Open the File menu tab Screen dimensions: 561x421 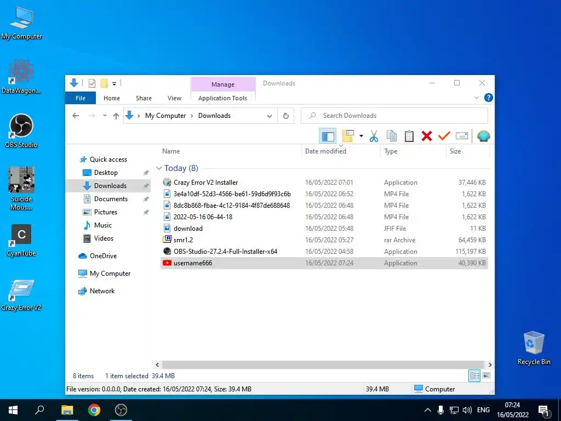coord(81,98)
